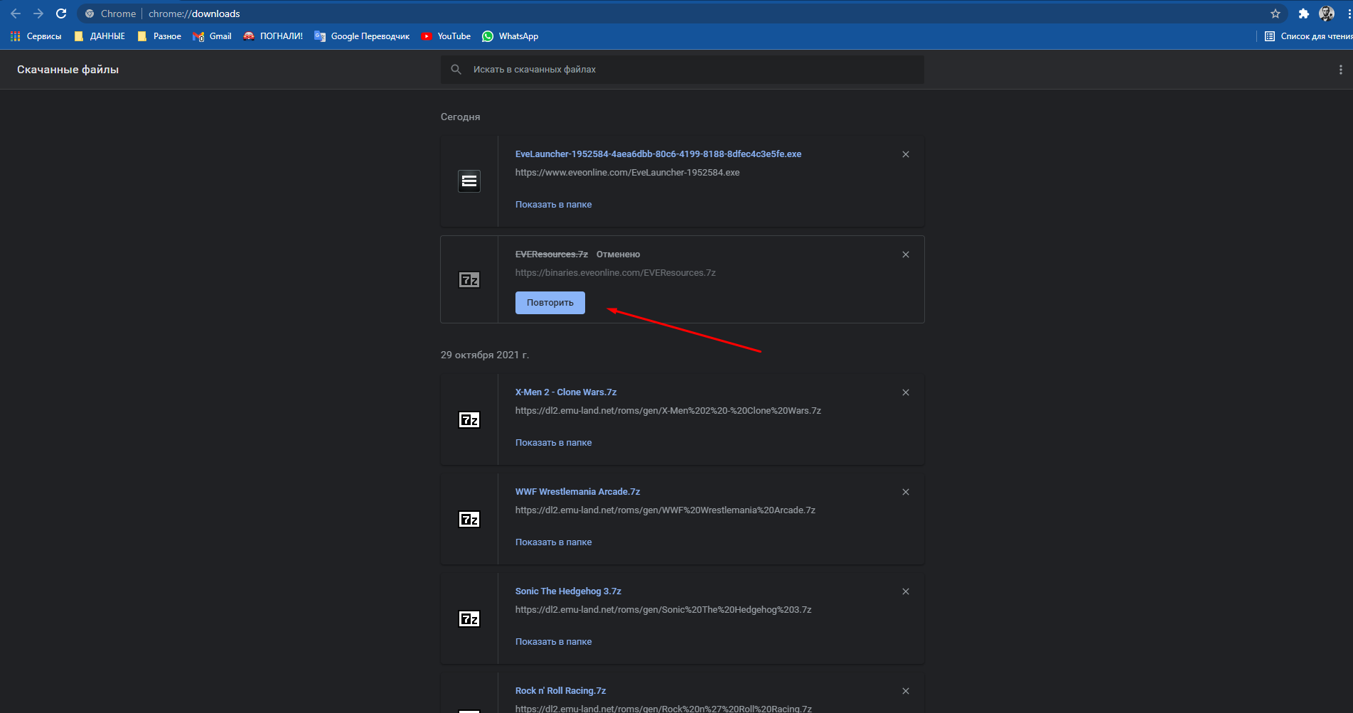Screen dimensions: 1353x713
Task: Open the downloads page three-dot menu
Action: pos(1341,70)
